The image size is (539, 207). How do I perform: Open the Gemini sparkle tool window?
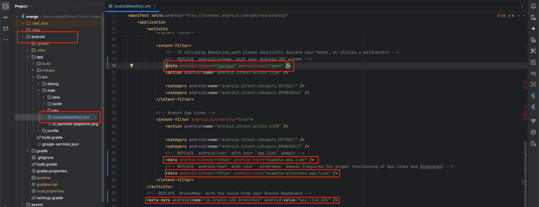[x=533, y=29]
